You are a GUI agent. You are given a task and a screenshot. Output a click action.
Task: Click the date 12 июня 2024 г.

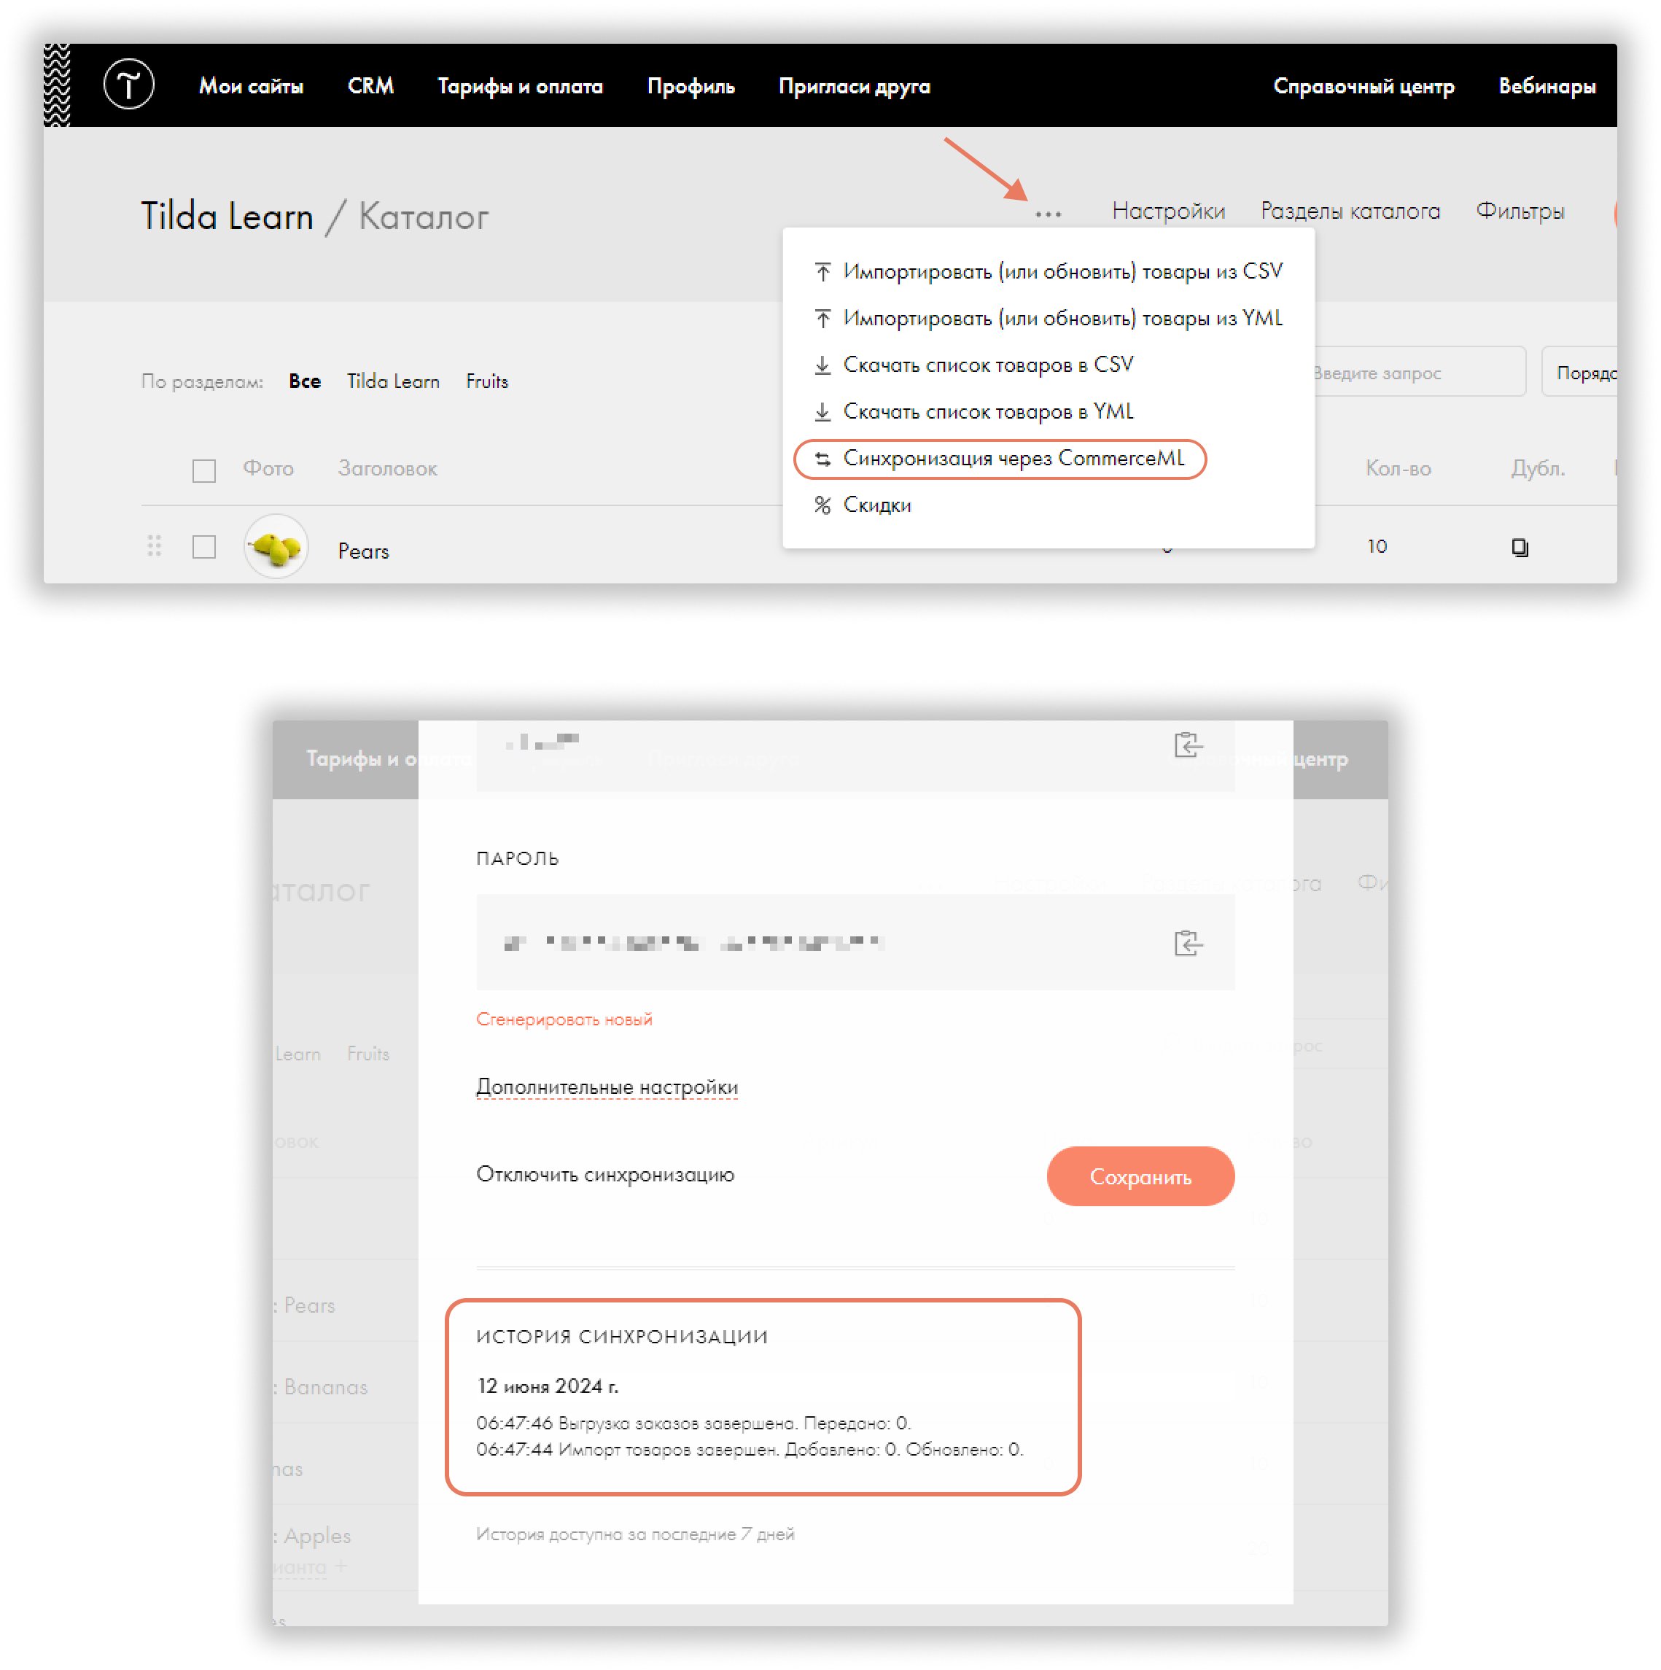point(548,1386)
